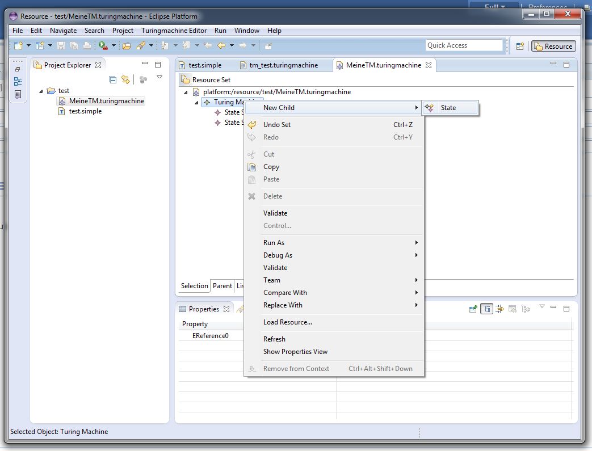
Task: Collapse the platform:/resource tree node
Action: coord(186,92)
